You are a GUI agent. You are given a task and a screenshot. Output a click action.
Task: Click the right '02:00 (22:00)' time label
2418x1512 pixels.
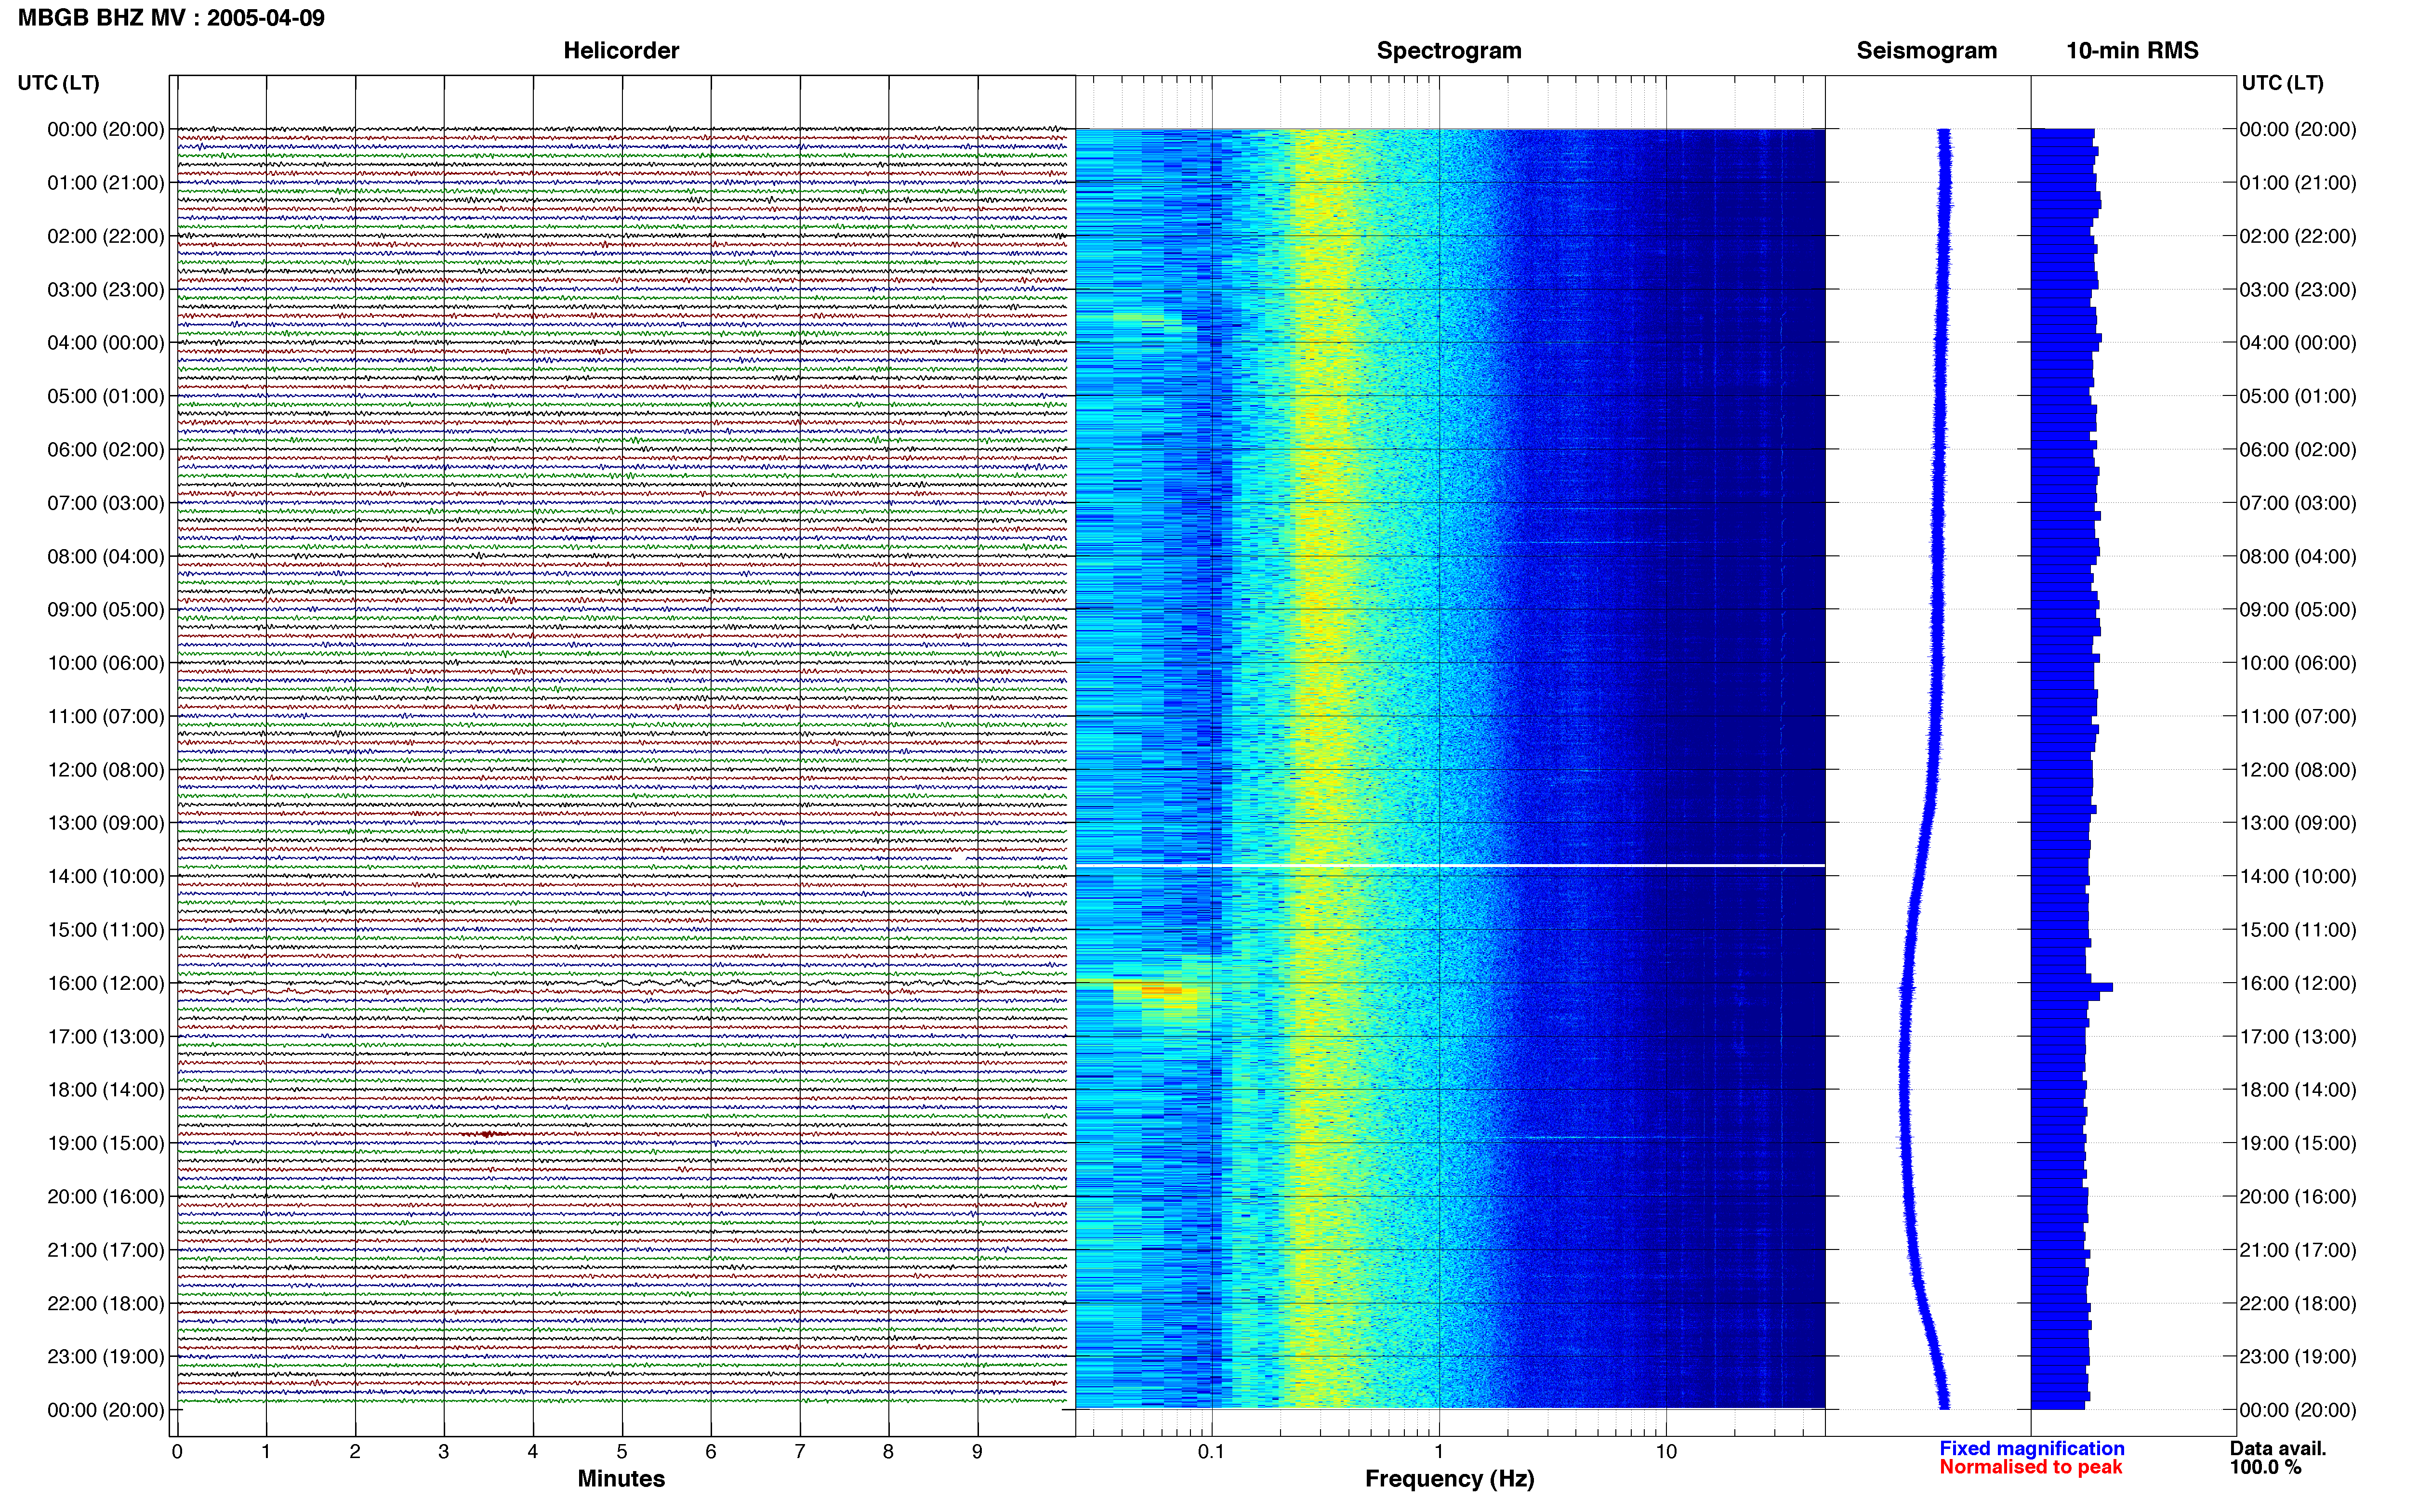coord(2298,236)
